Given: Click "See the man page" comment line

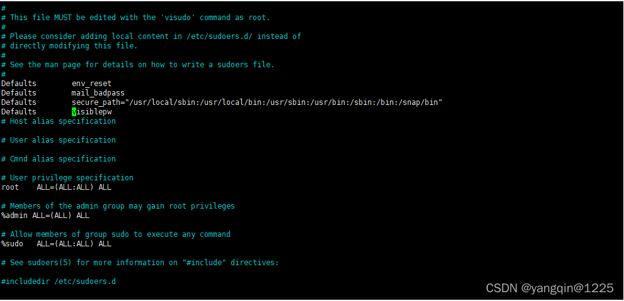Looking at the screenshot, I should point(137,65).
